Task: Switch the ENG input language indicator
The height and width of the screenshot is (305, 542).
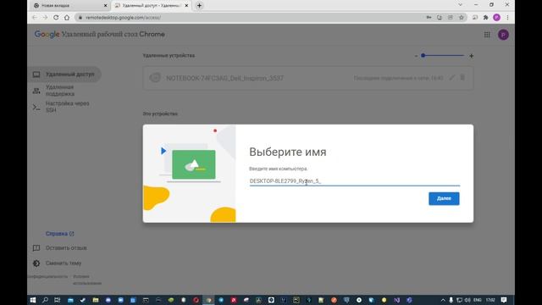Action: pyautogui.click(x=478, y=300)
